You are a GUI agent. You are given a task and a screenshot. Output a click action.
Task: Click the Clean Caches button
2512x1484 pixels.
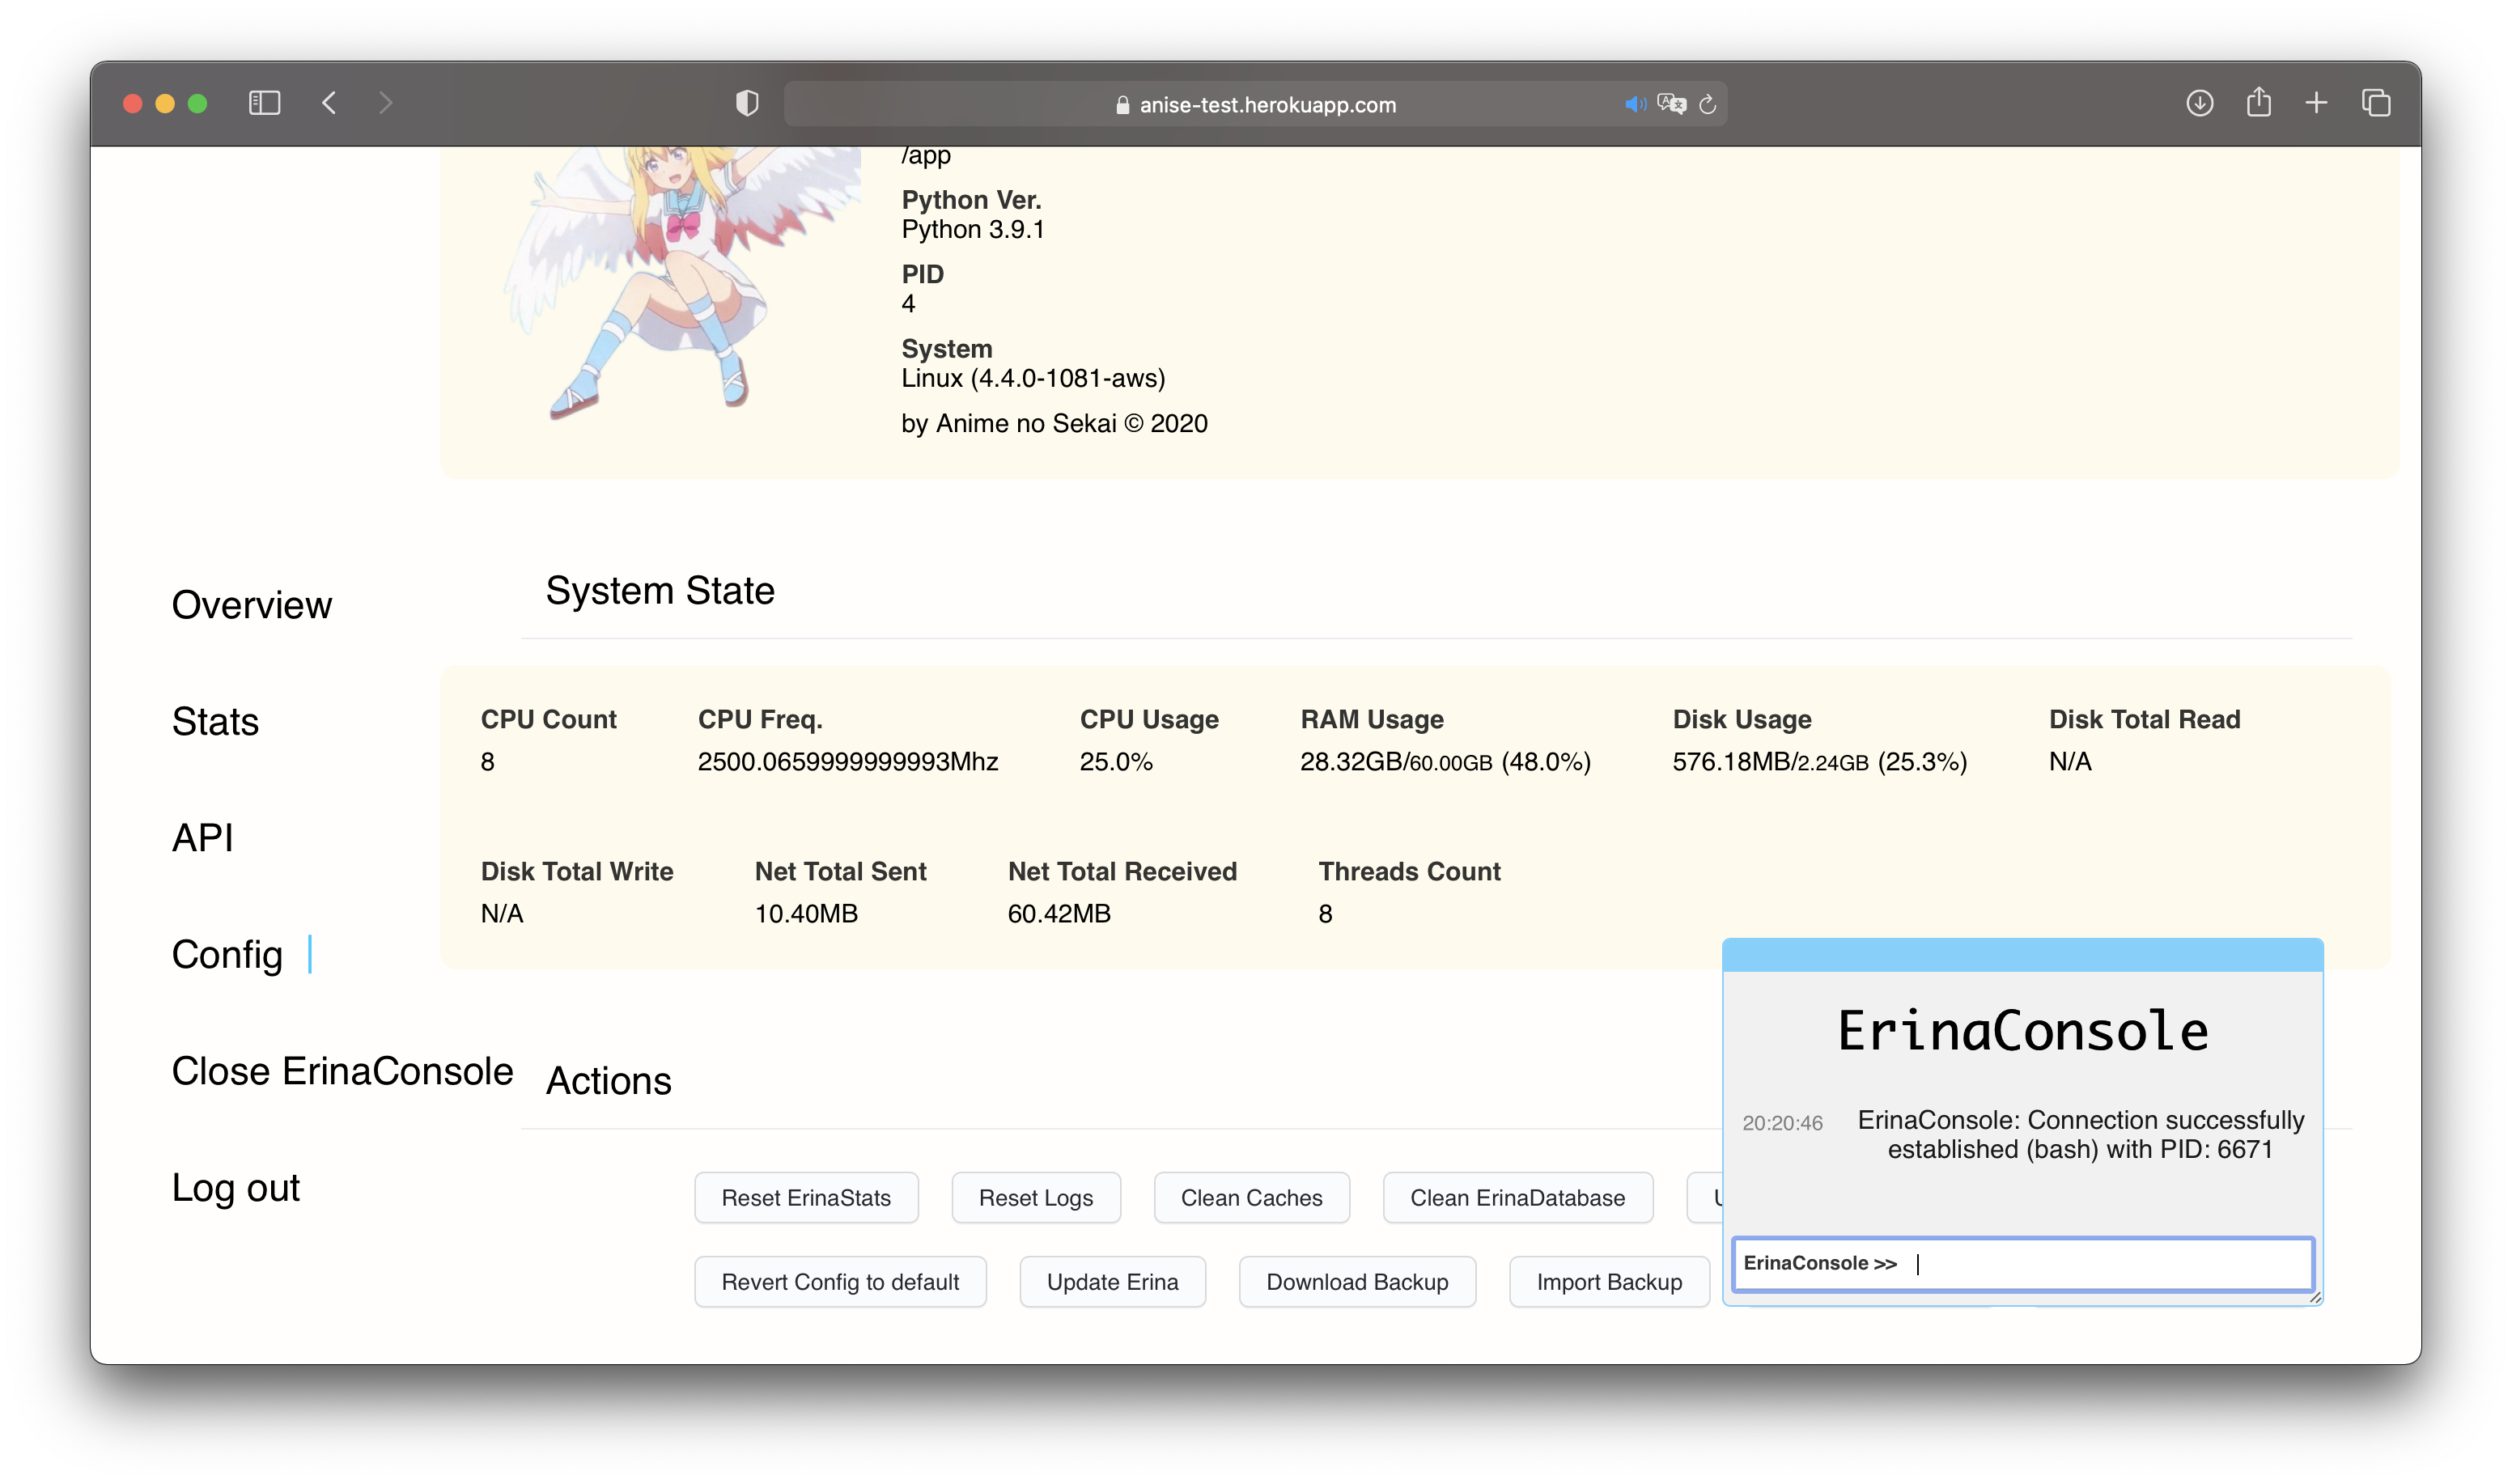coord(1251,1198)
